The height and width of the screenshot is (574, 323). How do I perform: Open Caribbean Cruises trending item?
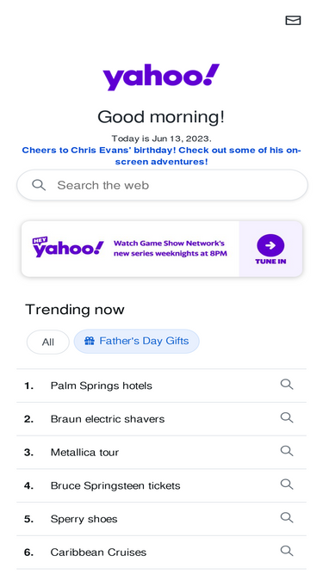coord(162,552)
